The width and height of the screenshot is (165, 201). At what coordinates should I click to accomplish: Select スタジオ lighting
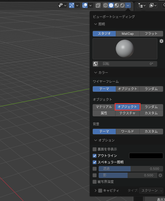(104, 34)
